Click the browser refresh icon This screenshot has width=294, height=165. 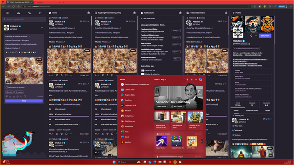click(x=13, y=6)
